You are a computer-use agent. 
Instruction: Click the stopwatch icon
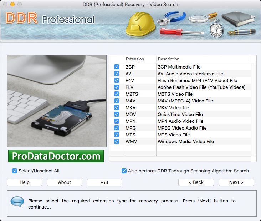(x=216, y=29)
